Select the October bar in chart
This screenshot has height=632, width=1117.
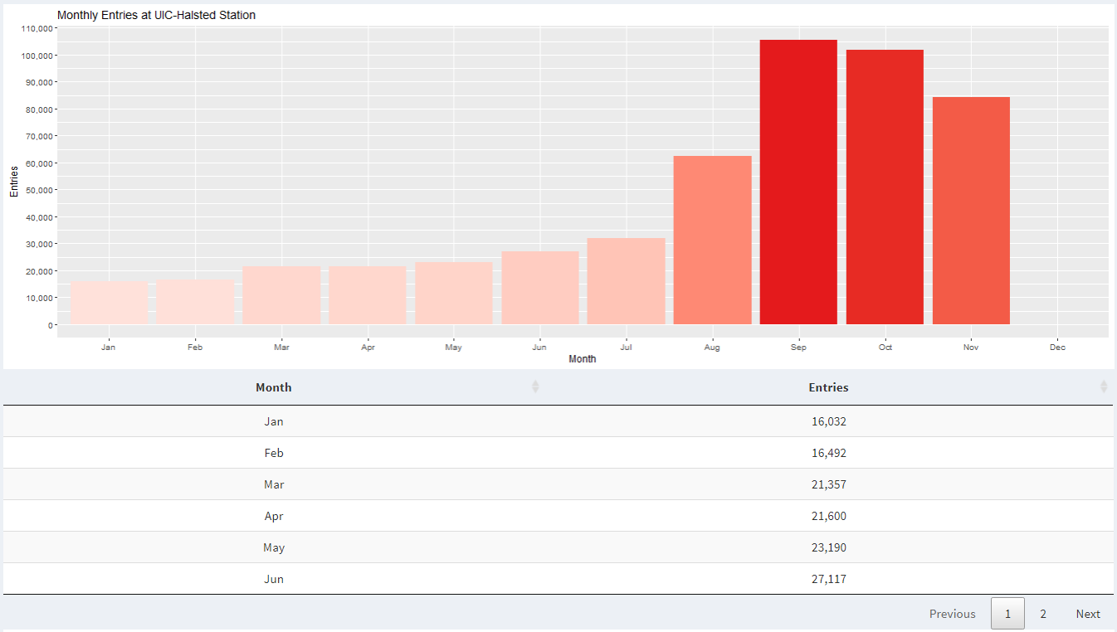(885, 187)
